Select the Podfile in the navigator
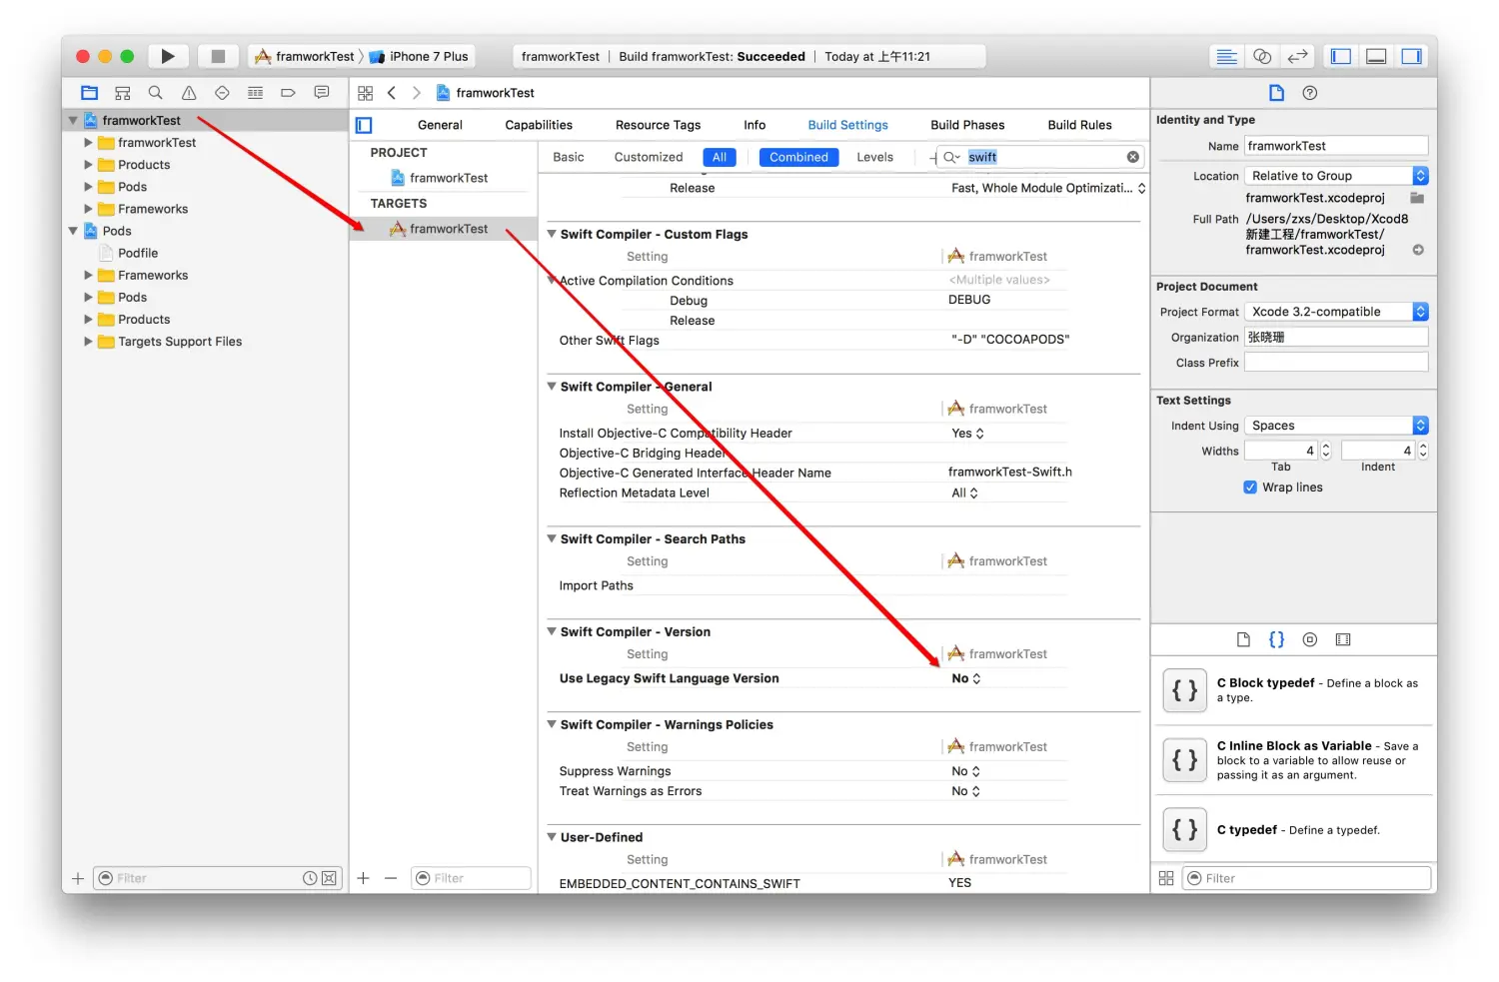Viewport: 1499px width, 982px height. click(138, 254)
